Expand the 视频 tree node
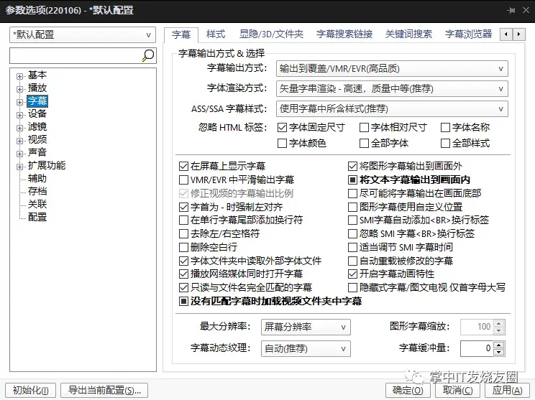 (x=20, y=141)
